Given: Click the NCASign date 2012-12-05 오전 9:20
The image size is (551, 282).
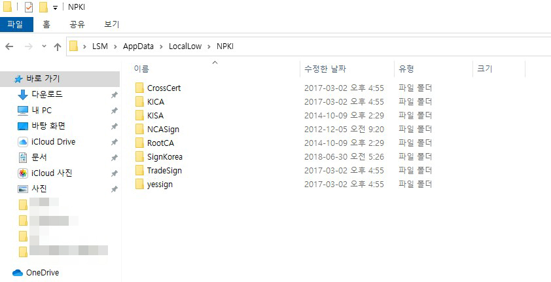Looking at the screenshot, I should click(344, 130).
